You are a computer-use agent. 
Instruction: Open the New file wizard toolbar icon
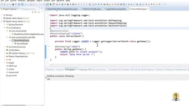click(2, 4)
